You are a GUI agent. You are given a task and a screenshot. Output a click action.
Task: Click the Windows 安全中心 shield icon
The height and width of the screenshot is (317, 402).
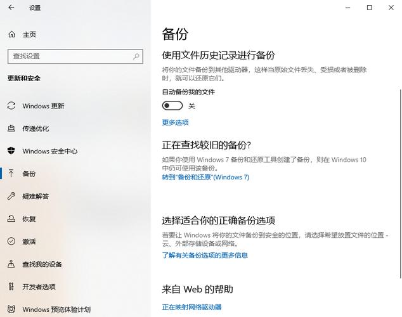pos(11,151)
